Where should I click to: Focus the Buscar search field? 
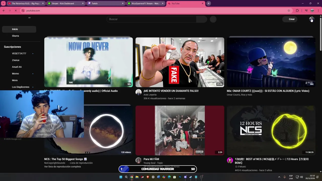click(151, 19)
